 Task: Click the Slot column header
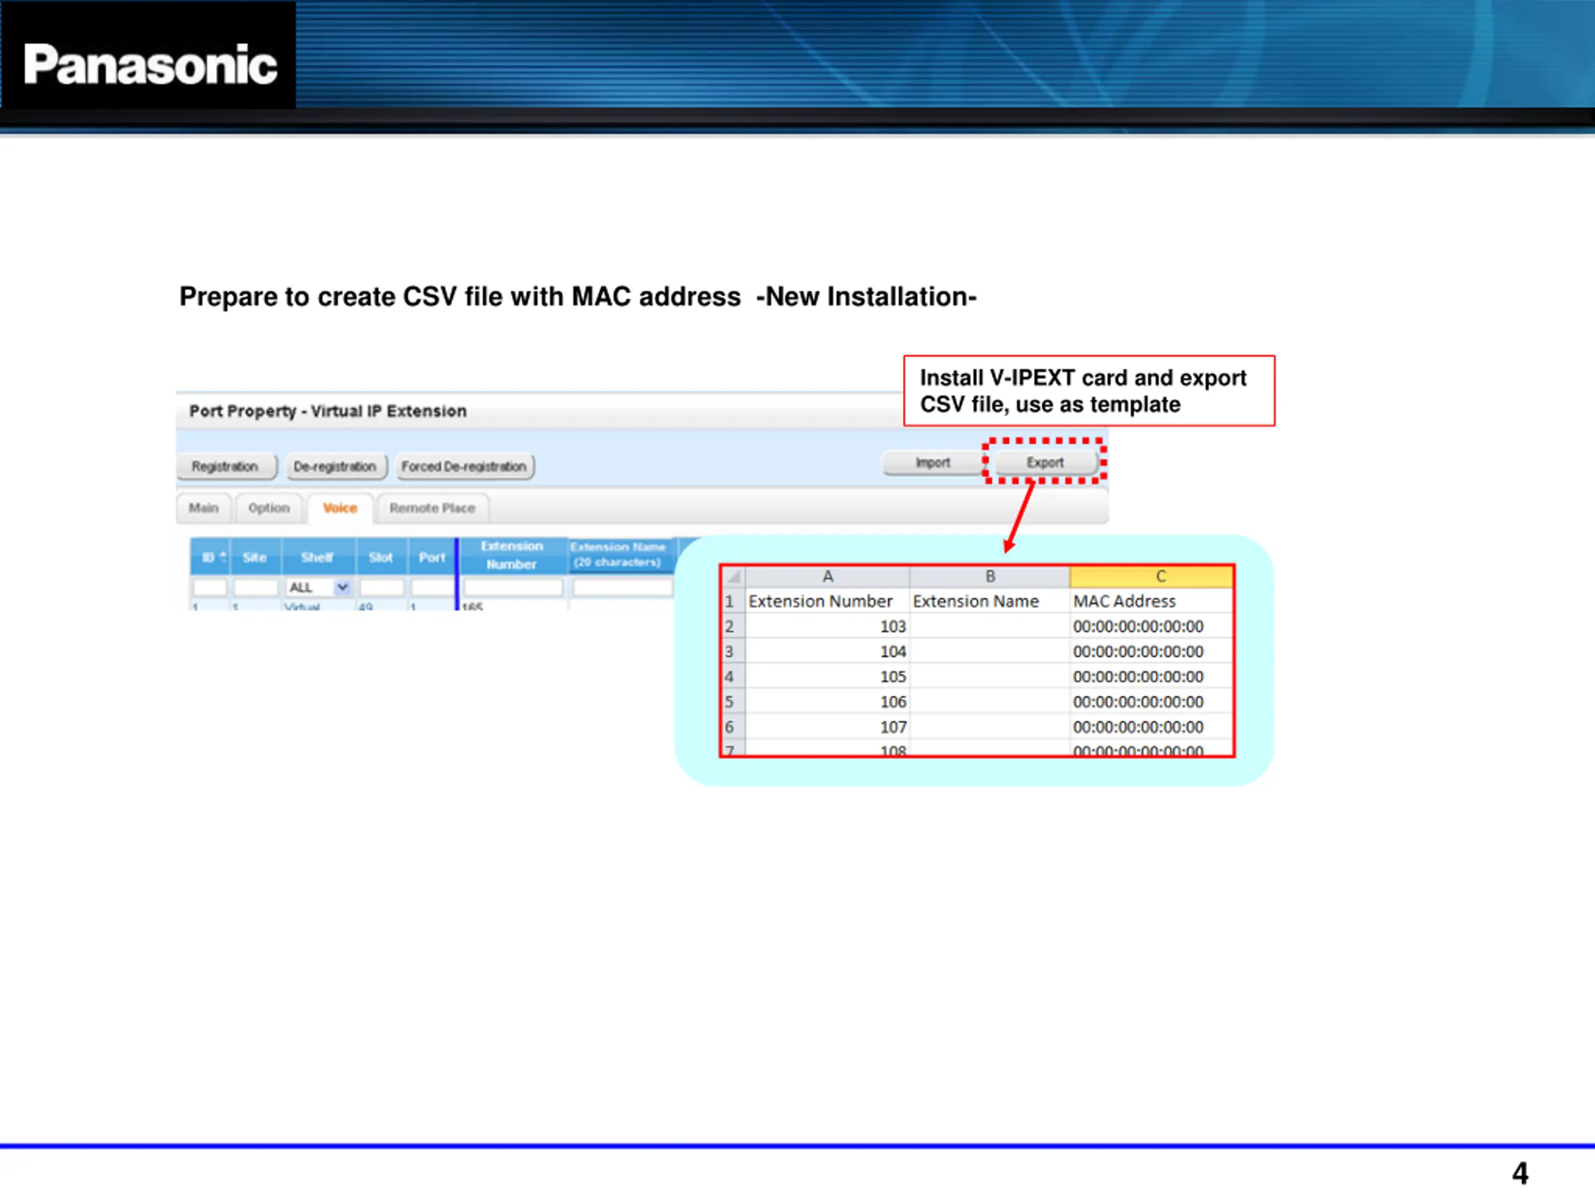[x=381, y=556]
